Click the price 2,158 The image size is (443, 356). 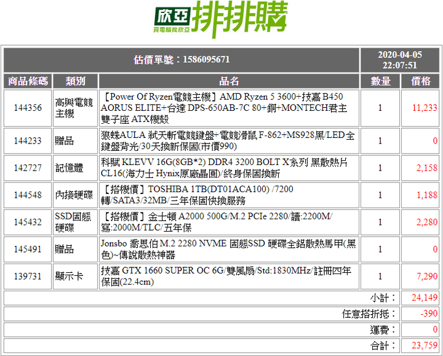pos(427,168)
